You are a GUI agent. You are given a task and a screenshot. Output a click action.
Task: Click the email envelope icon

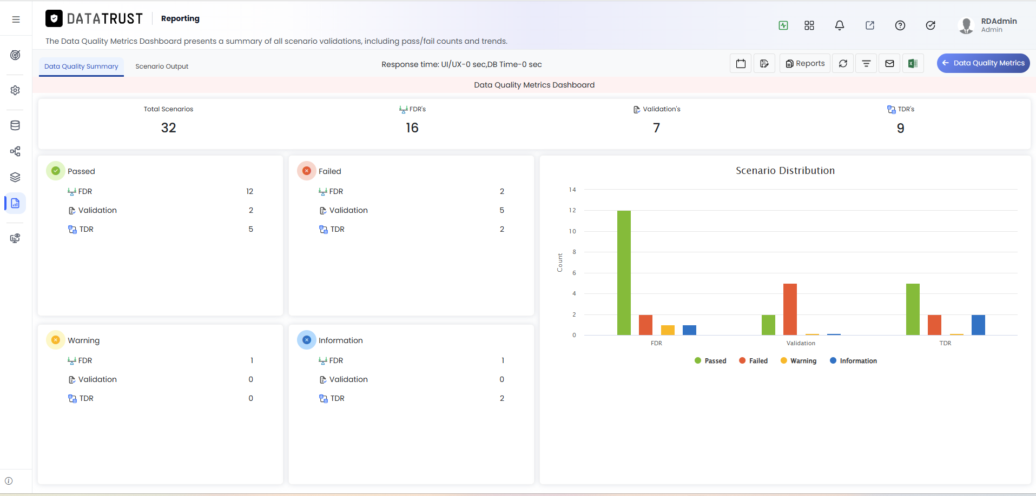[889, 63]
